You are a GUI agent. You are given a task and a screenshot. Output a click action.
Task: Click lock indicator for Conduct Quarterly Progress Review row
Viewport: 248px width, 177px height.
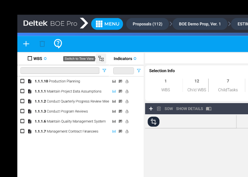tap(127, 102)
